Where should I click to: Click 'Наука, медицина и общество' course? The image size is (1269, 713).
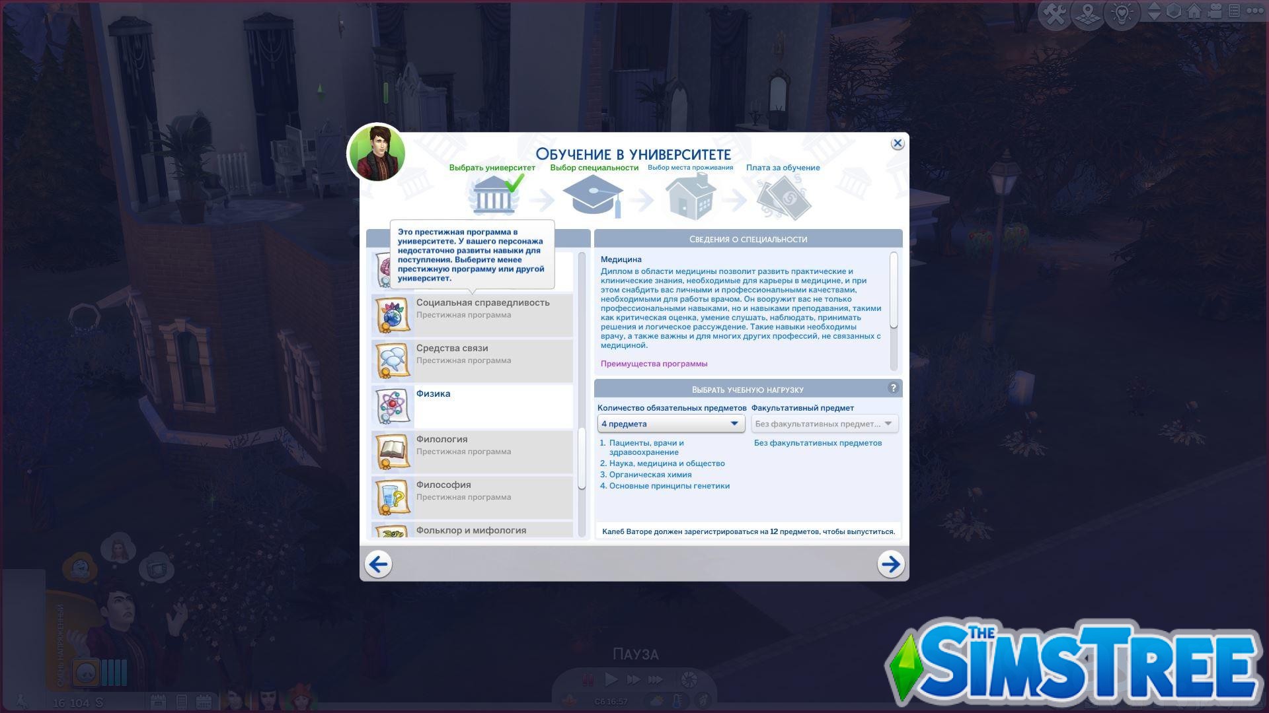667,463
